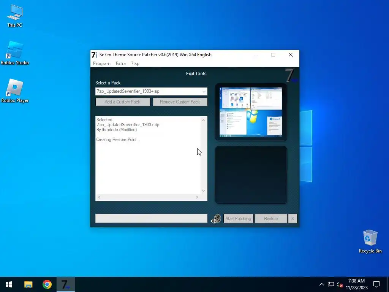Click the Windows 7 theme preview thumbnail
This screenshot has height=292, width=389.
coord(251,112)
